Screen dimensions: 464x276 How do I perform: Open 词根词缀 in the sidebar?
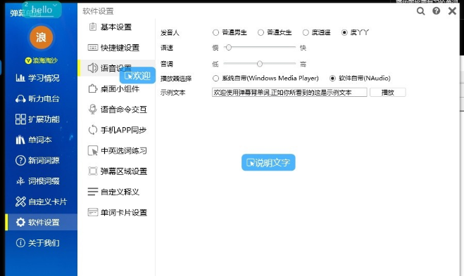tap(41, 181)
